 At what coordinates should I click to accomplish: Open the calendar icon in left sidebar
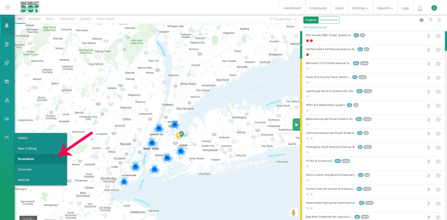coord(7,81)
